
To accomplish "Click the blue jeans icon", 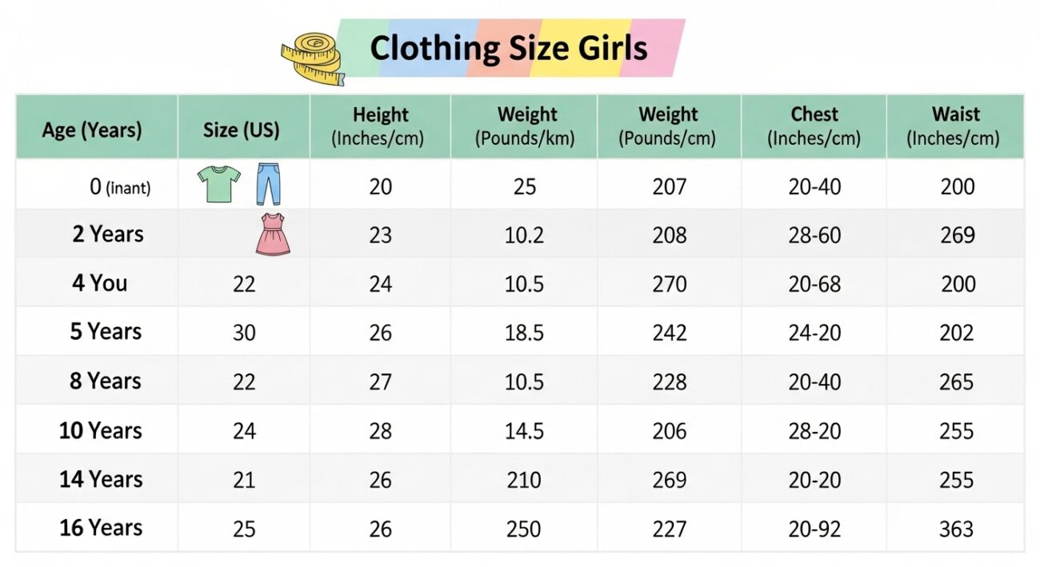I will coord(269,184).
